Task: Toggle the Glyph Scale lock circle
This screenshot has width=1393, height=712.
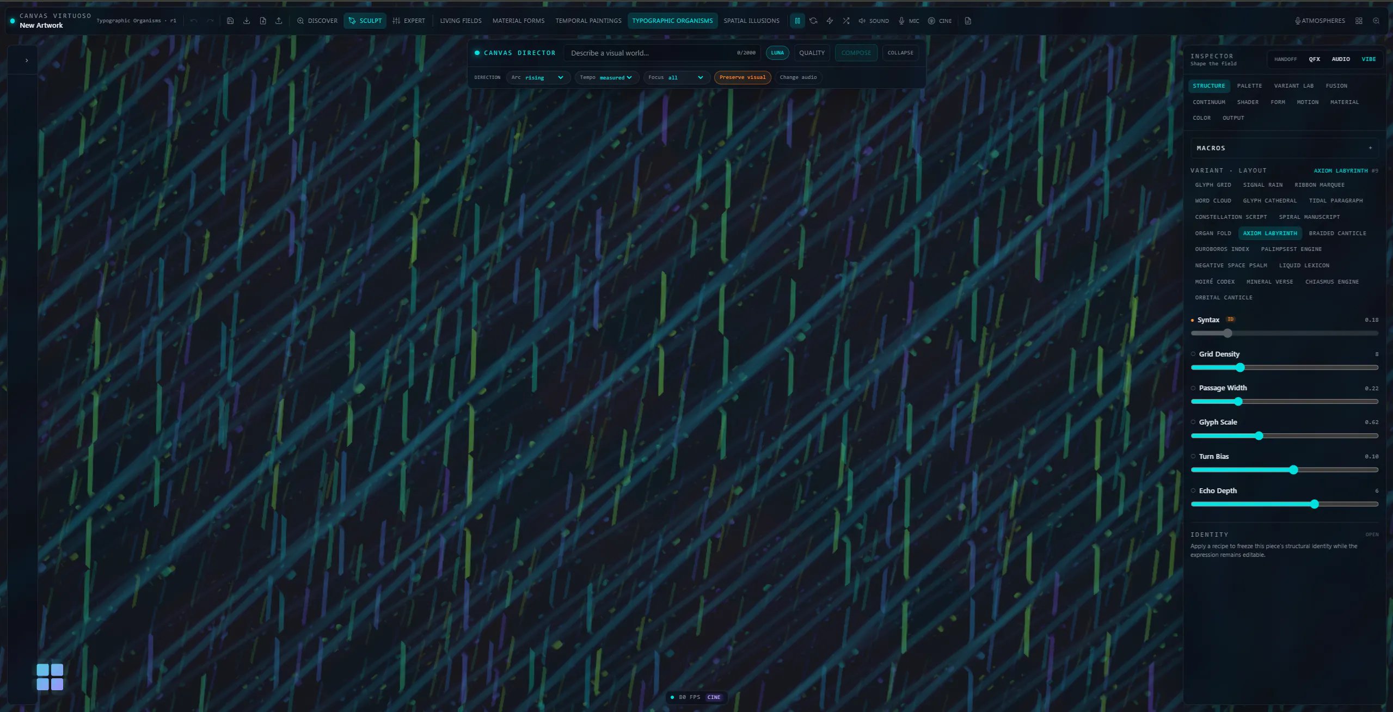Action: point(1193,422)
